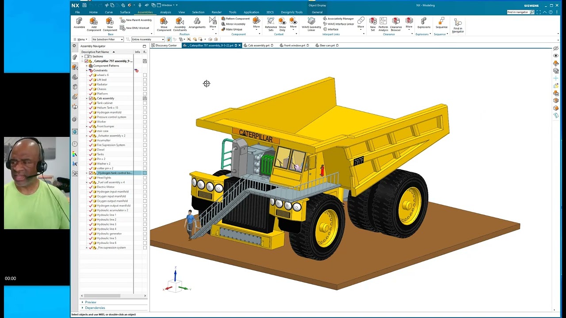Open the Discovery Center tab
Viewport: 566px width, 318px height.
pos(164,45)
